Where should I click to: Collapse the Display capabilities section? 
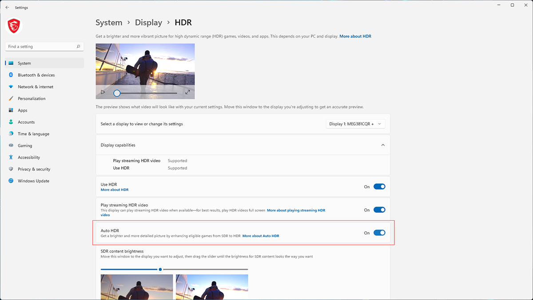click(x=383, y=145)
